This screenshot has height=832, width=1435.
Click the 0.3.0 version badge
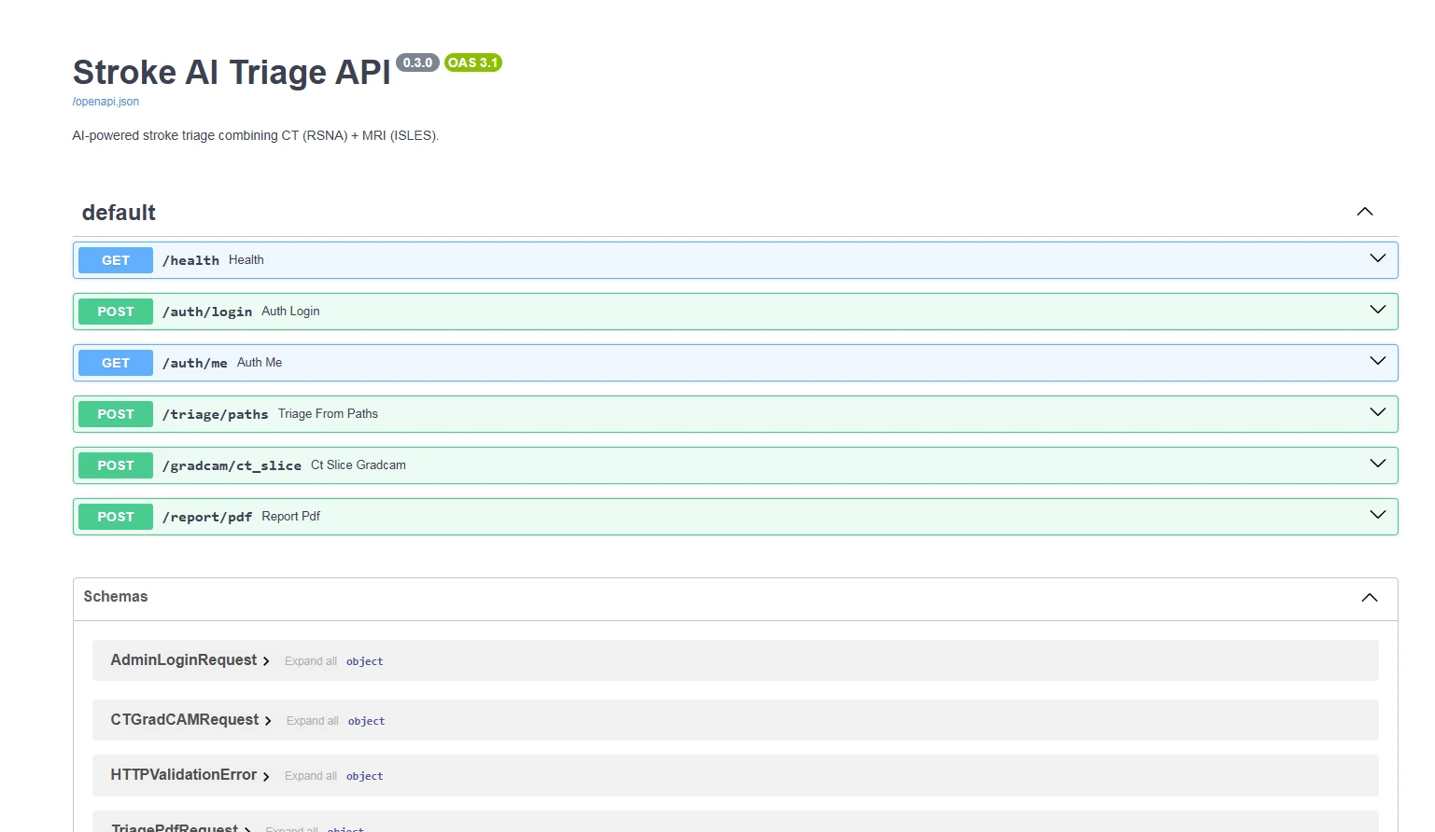click(x=417, y=62)
